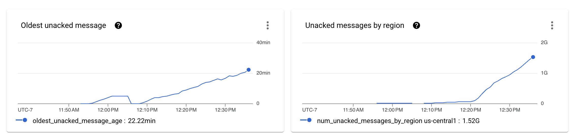The image size is (577, 140).
Task: Select the latest data point on oldest unacked chart
Action: click(x=249, y=70)
